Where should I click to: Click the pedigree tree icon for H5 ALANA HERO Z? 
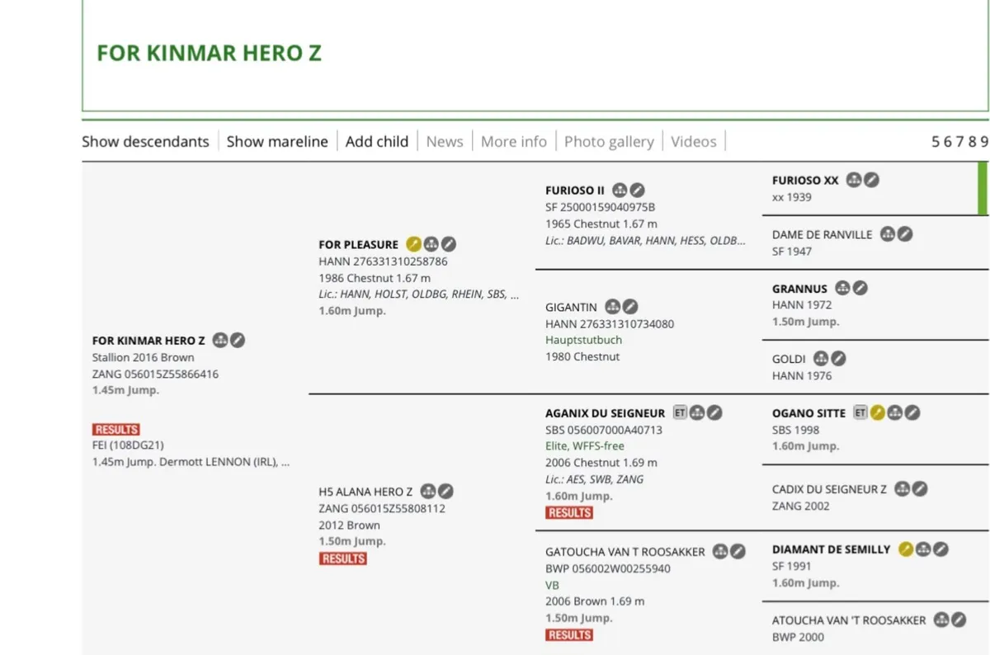point(427,492)
